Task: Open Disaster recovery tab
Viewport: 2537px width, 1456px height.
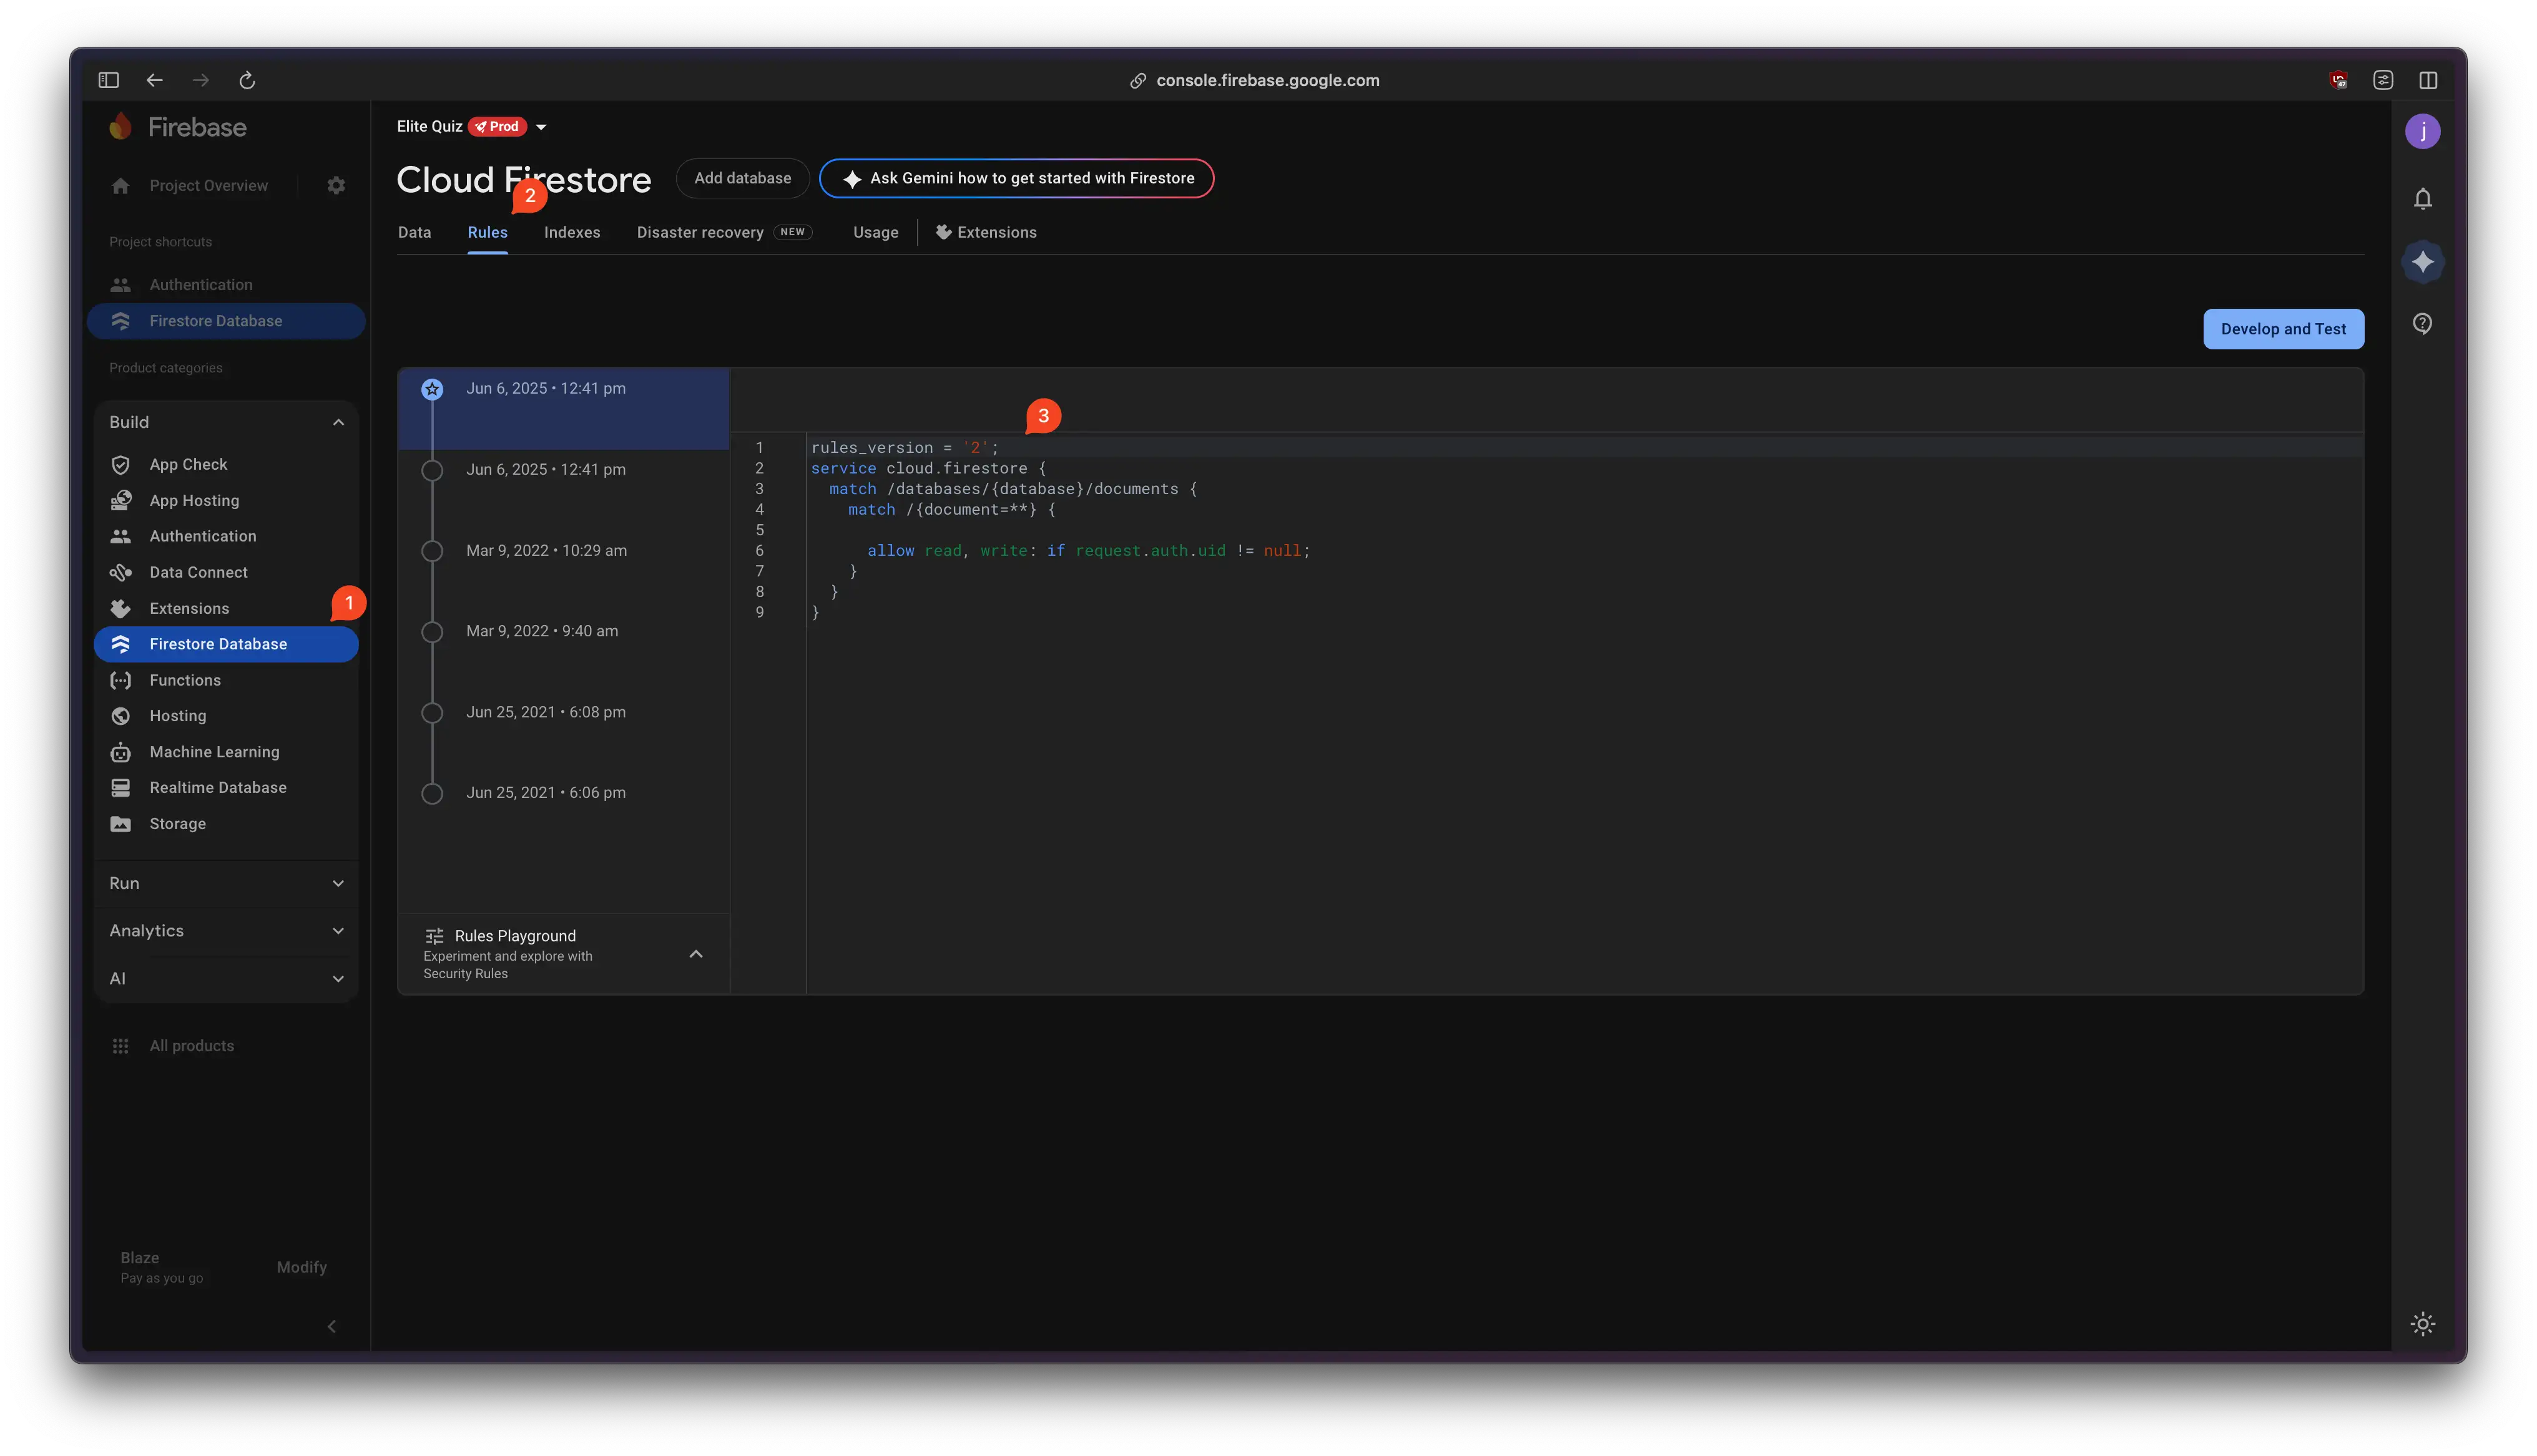Action: [x=724, y=232]
